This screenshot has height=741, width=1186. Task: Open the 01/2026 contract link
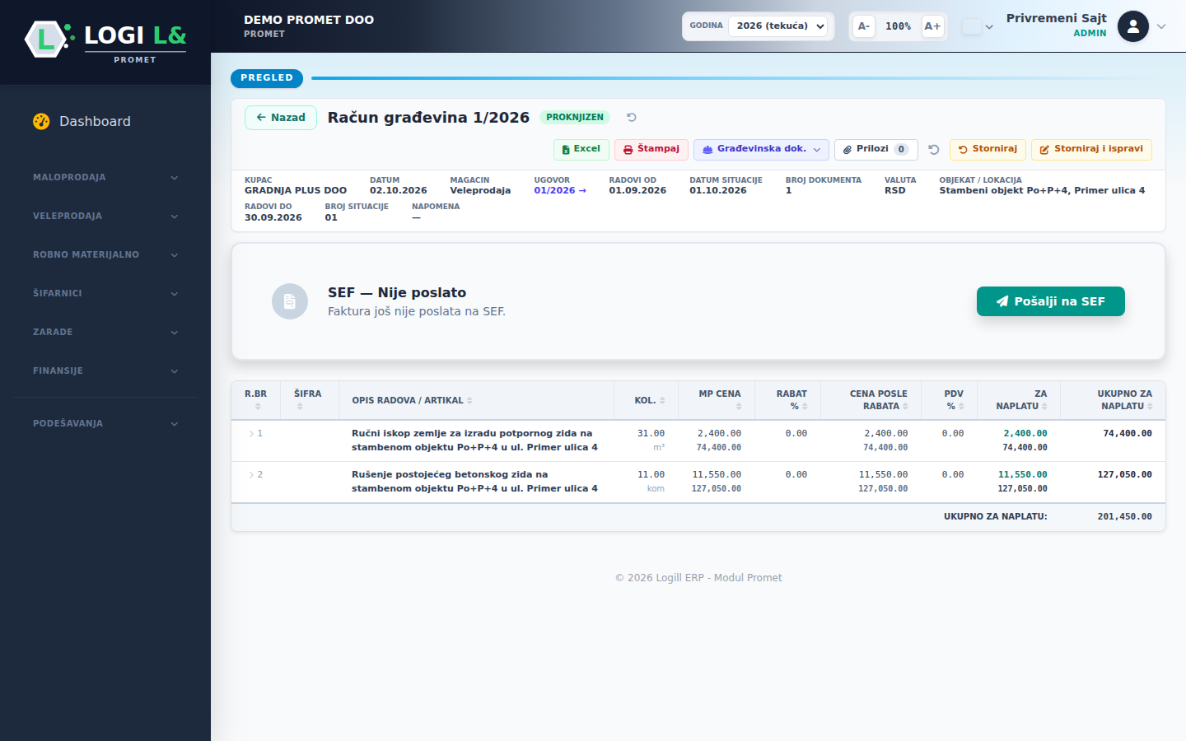560,191
